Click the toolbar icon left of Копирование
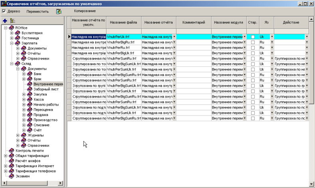Screen dimensions: 315x188 pos(59,11)
